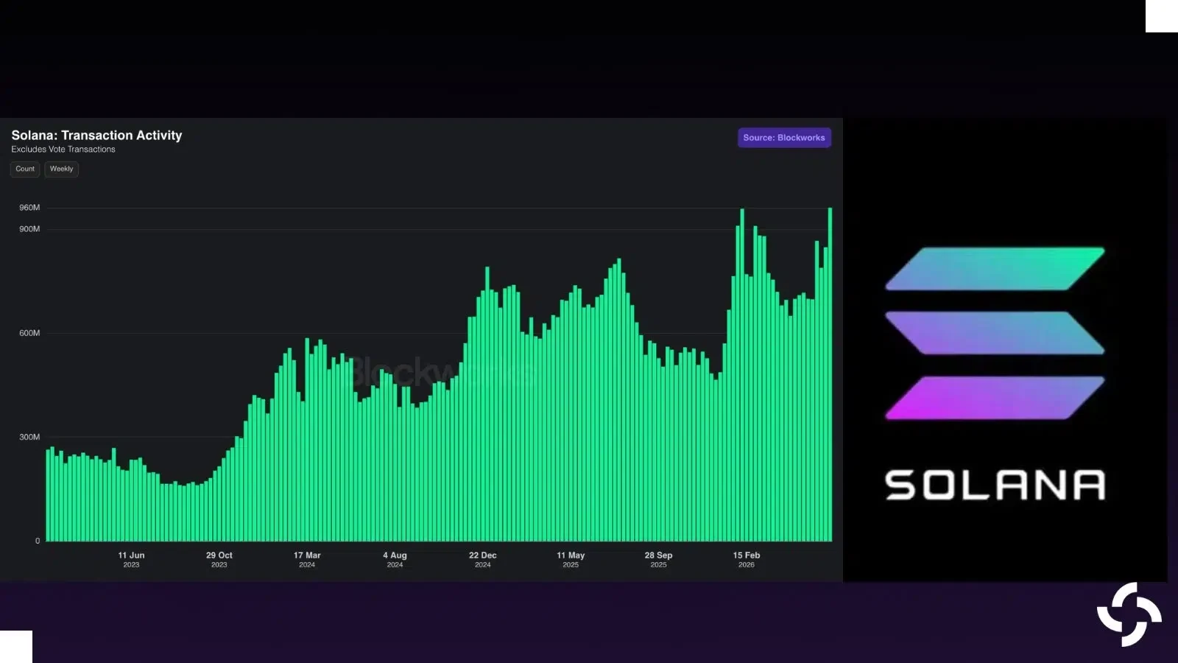Click the 17 Mar 2024 date label
Screen dimensions: 1178x663
[x=307, y=560]
